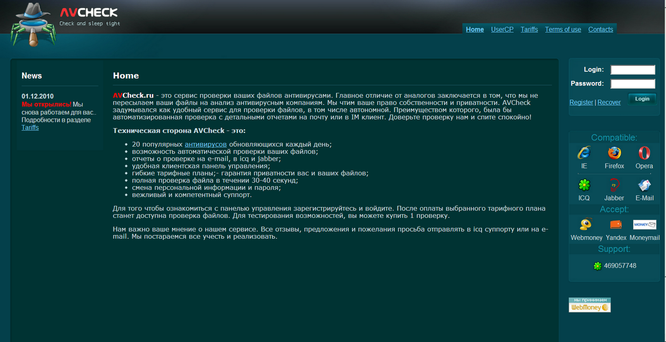
Task: Open the Home navigation tab
Action: 475,30
